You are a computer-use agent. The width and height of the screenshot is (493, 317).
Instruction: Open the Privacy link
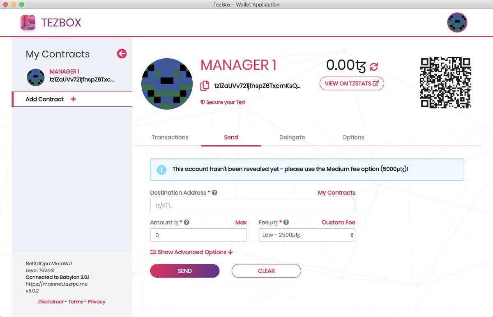point(97,301)
